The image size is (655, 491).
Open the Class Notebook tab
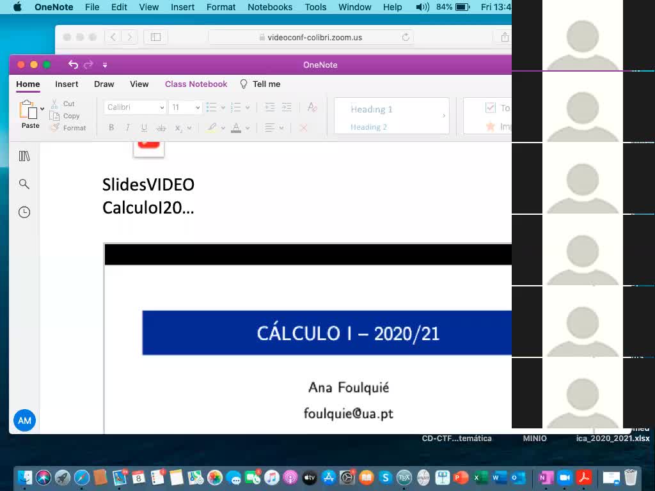pyautogui.click(x=196, y=84)
